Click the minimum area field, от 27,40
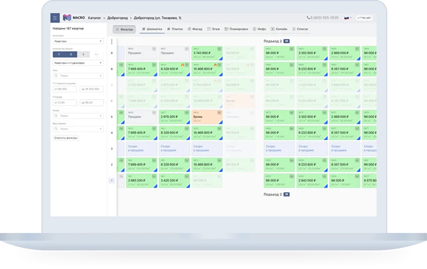 click(64, 103)
